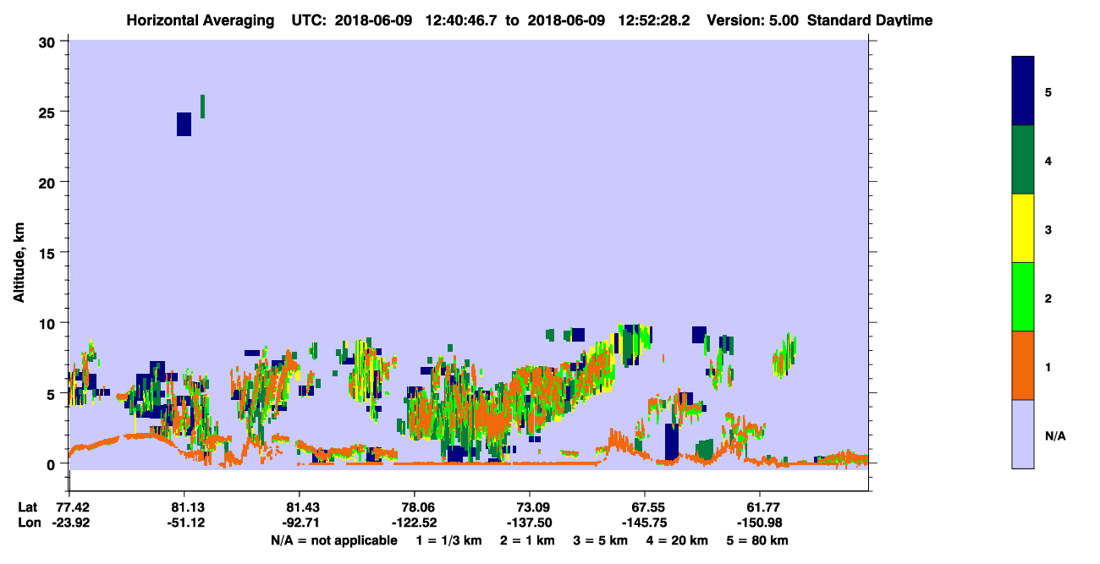Click the 'Standard Daytime' label
This screenshot has width=1100, height=564.
tap(870, 20)
